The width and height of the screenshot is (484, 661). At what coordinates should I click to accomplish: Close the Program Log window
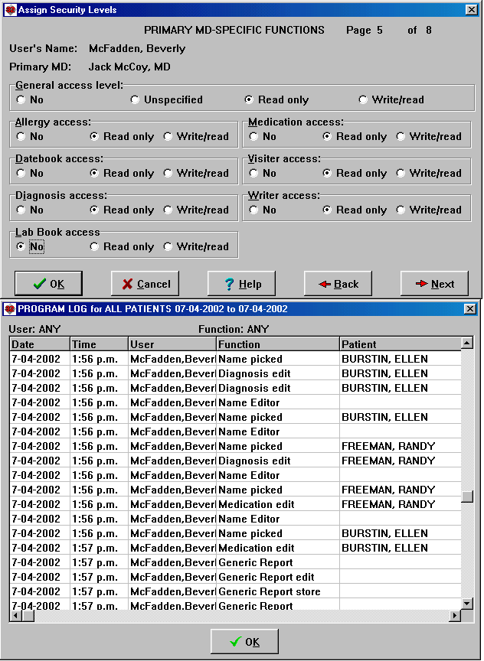470,309
